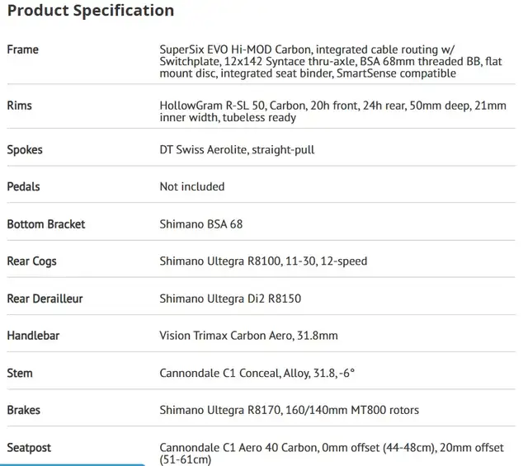
Task: Select the Bottom Bracket label
Action: coord(46,224)
